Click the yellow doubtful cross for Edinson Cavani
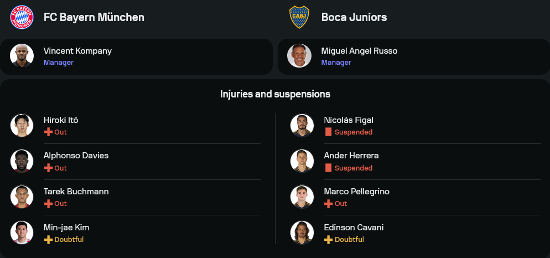This screenshot has width=550, height=258. tap(328, 240)
